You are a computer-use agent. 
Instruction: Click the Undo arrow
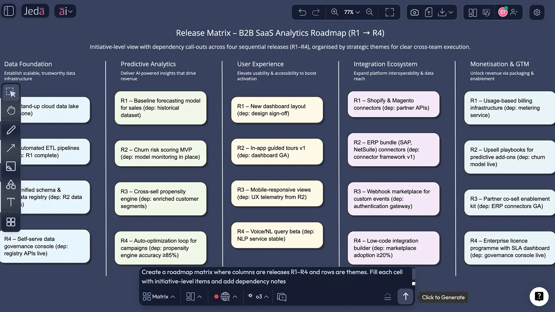302,12
